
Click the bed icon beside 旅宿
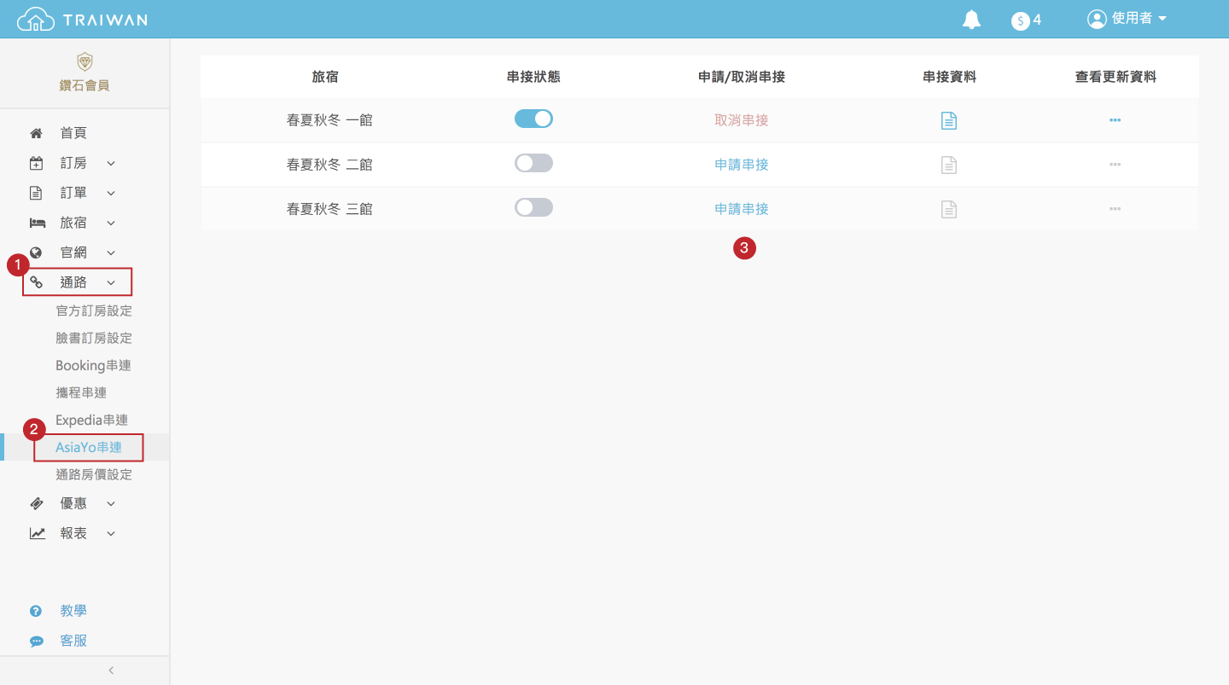[37, 223]
